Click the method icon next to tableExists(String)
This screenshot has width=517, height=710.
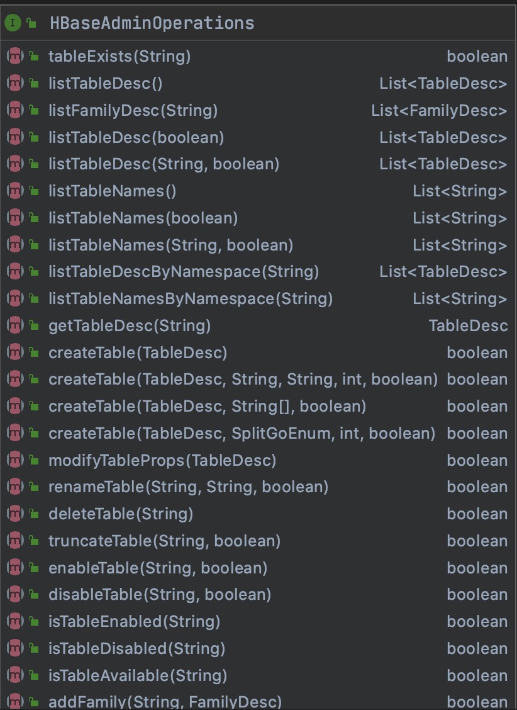pos(15,56)
